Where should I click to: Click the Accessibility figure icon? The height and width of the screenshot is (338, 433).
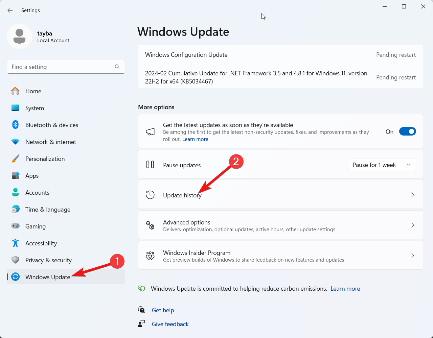(16, 243)
